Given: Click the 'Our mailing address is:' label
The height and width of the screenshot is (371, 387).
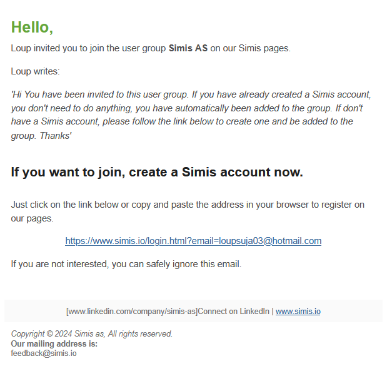Looking at the screenshot, I should 54,343.
